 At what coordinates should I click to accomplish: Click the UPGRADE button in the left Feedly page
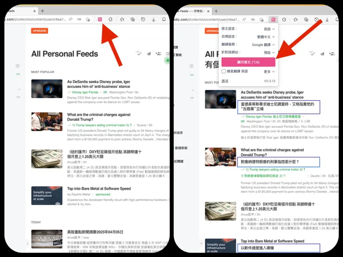click(x=39, y=31)
